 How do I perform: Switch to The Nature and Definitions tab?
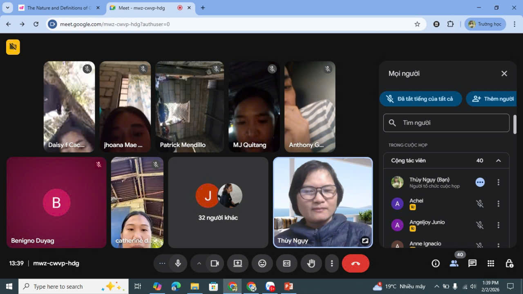[x=57, y=8]
